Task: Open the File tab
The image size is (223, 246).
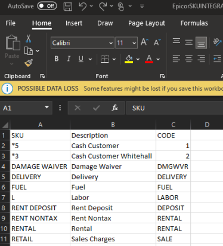Action: click(x=11, y=23)
